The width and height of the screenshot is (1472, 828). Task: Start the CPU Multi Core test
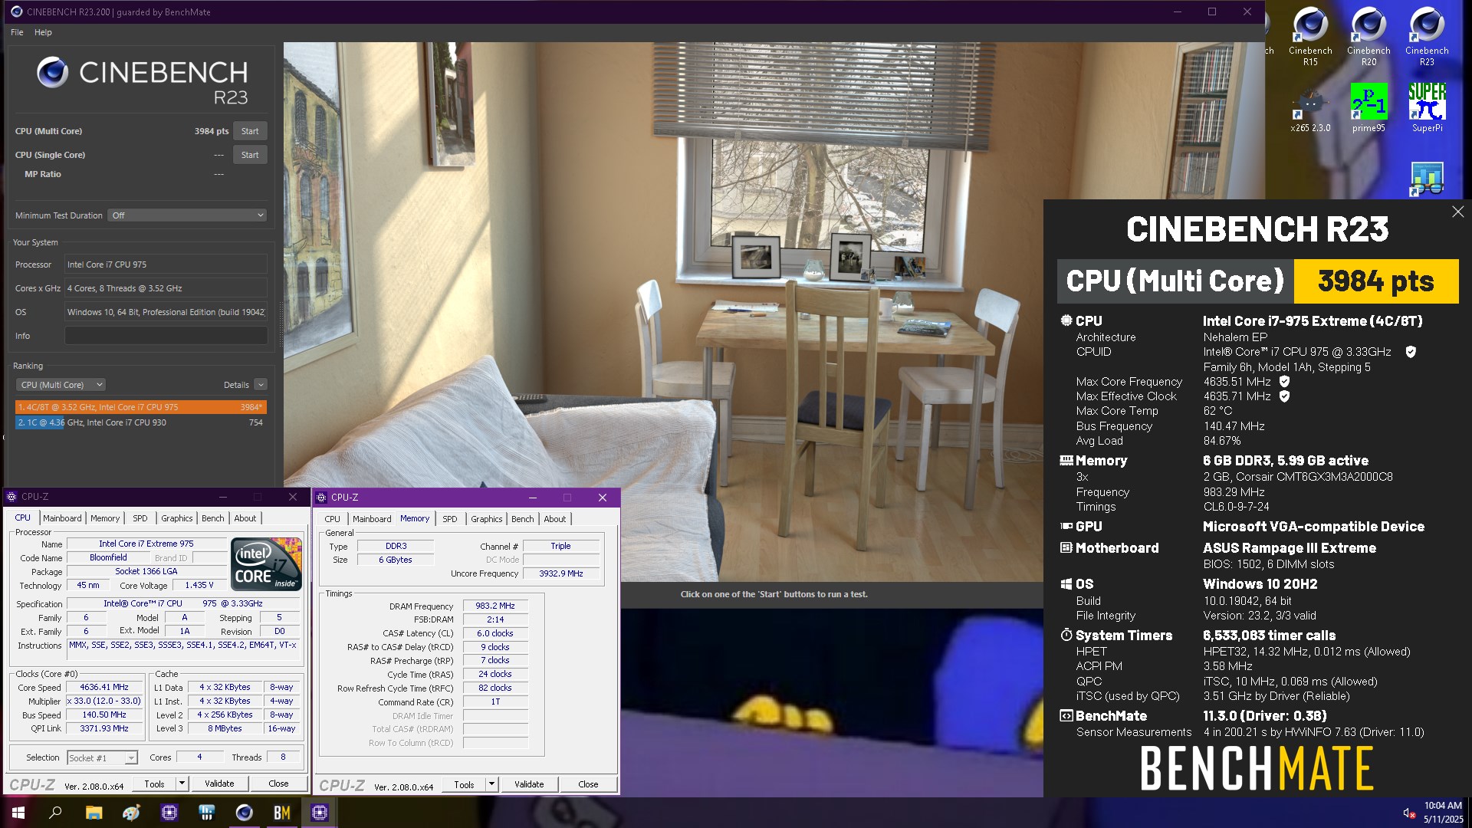tap(250, 131)
